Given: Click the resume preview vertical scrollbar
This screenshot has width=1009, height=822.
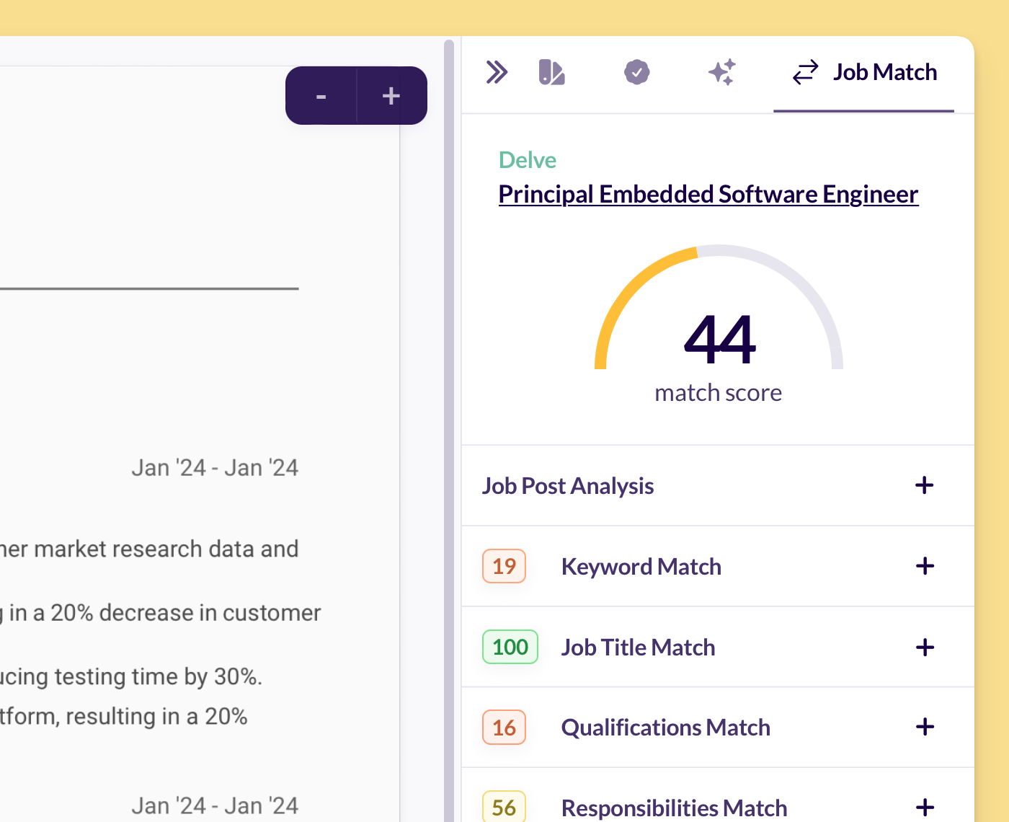Looking at the screenshot, I should [x=449, y=430].
